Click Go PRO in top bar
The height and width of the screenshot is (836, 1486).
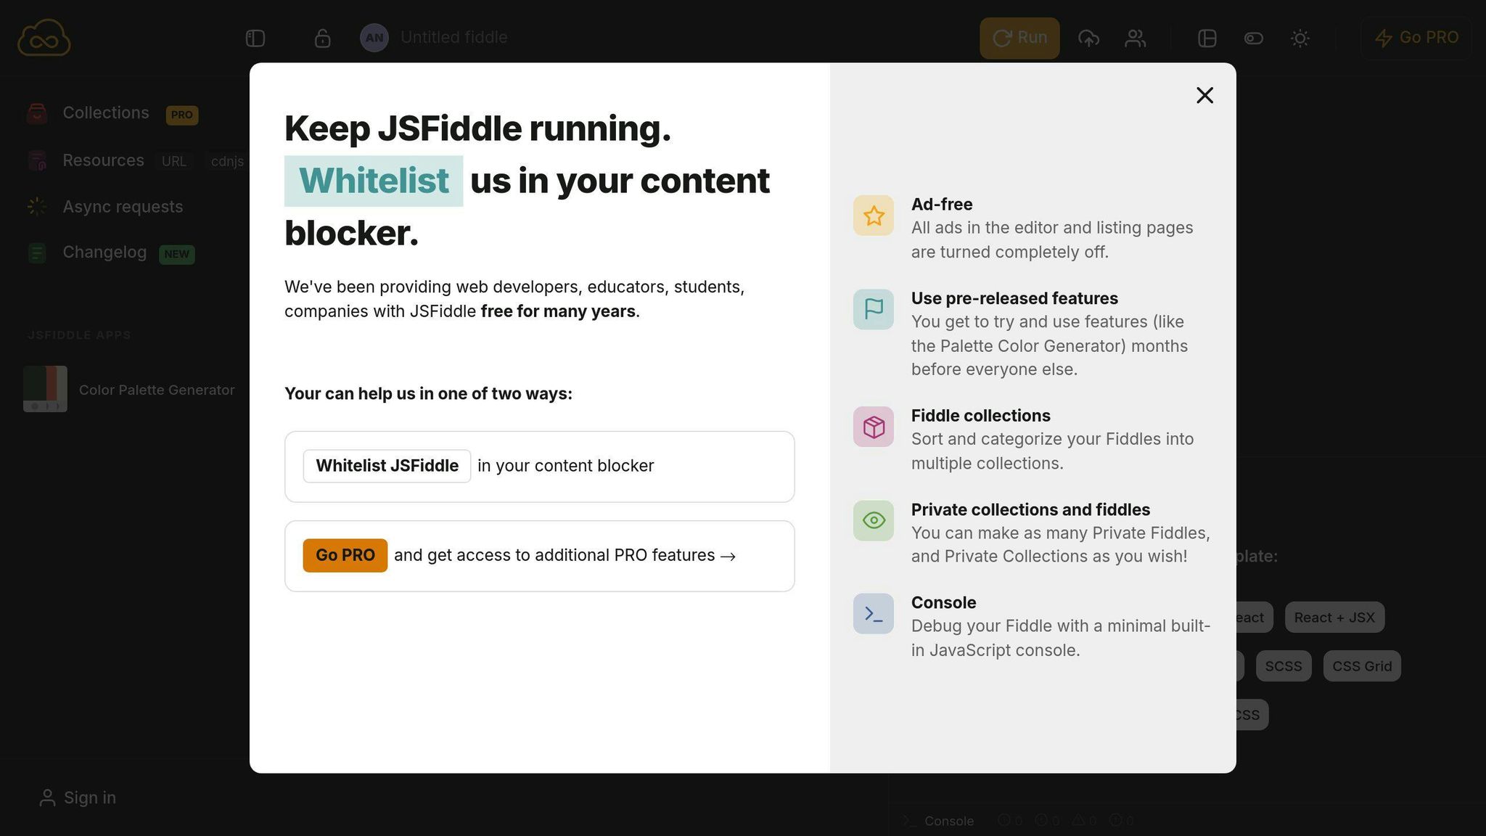coord(1416,38)
